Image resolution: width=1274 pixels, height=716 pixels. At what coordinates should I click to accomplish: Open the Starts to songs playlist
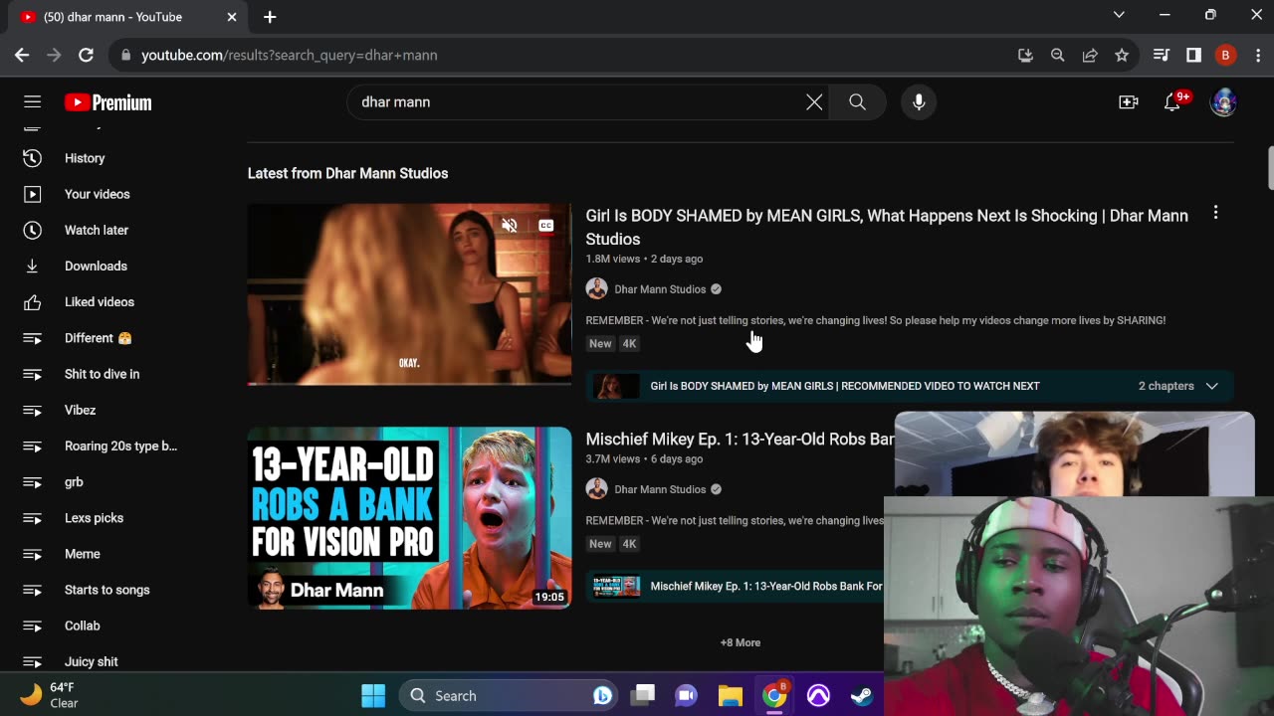106,590
